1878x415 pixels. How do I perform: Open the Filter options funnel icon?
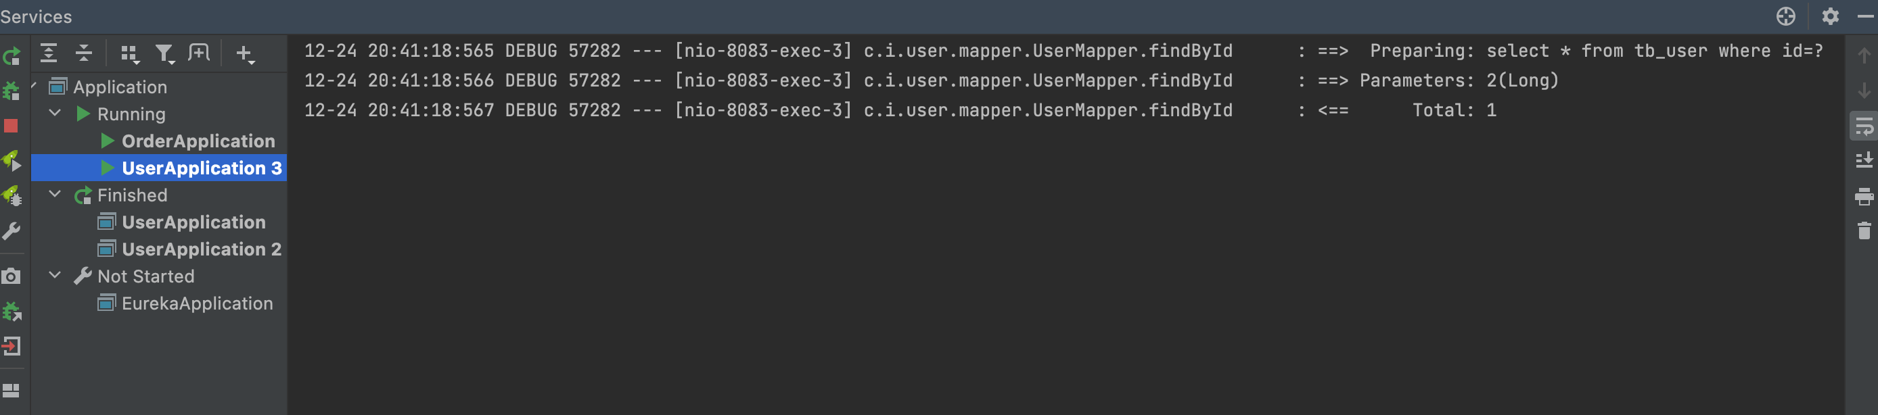pyautogui.click(x=165, y=54)
